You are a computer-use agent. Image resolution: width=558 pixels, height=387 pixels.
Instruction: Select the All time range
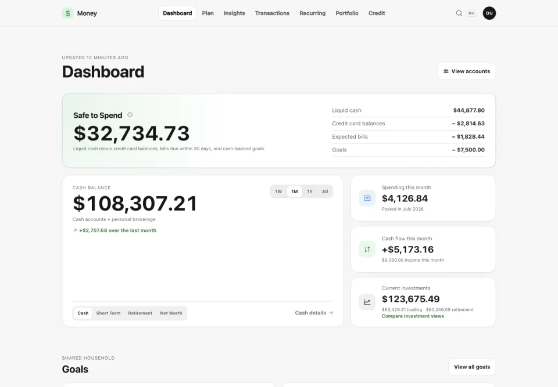pyautogui.click(x=325, y=191)
